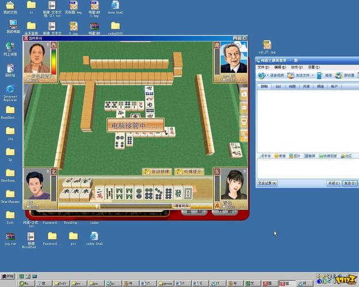Screen dimensions: 359x287
Task: Open the 文件 menu in chat window
Action: tap(263, 67)
